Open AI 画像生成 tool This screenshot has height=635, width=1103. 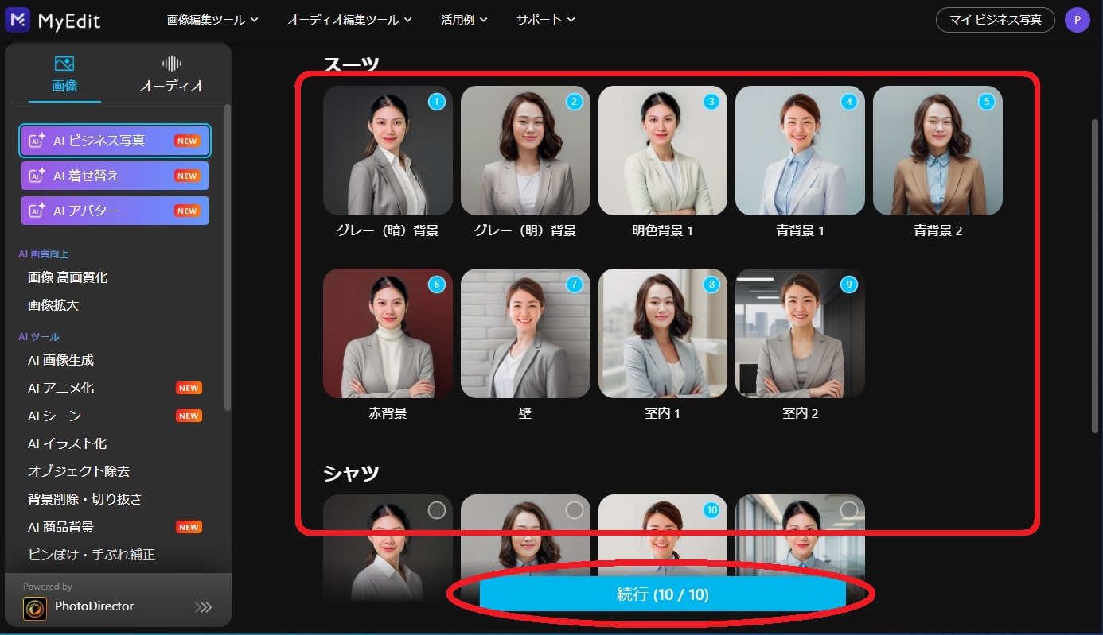click(60, 360)
